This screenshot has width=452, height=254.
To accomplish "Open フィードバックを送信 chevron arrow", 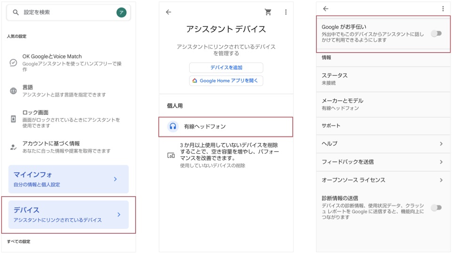I will pyautogui.click(x=441, y=162).
